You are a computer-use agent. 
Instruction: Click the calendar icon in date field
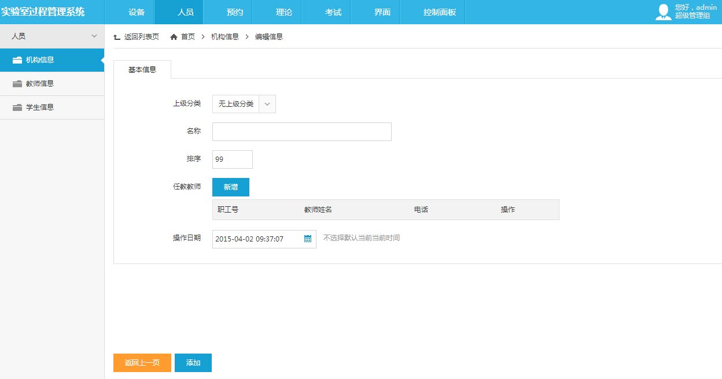pyautogui.click(x=308, y=239)
